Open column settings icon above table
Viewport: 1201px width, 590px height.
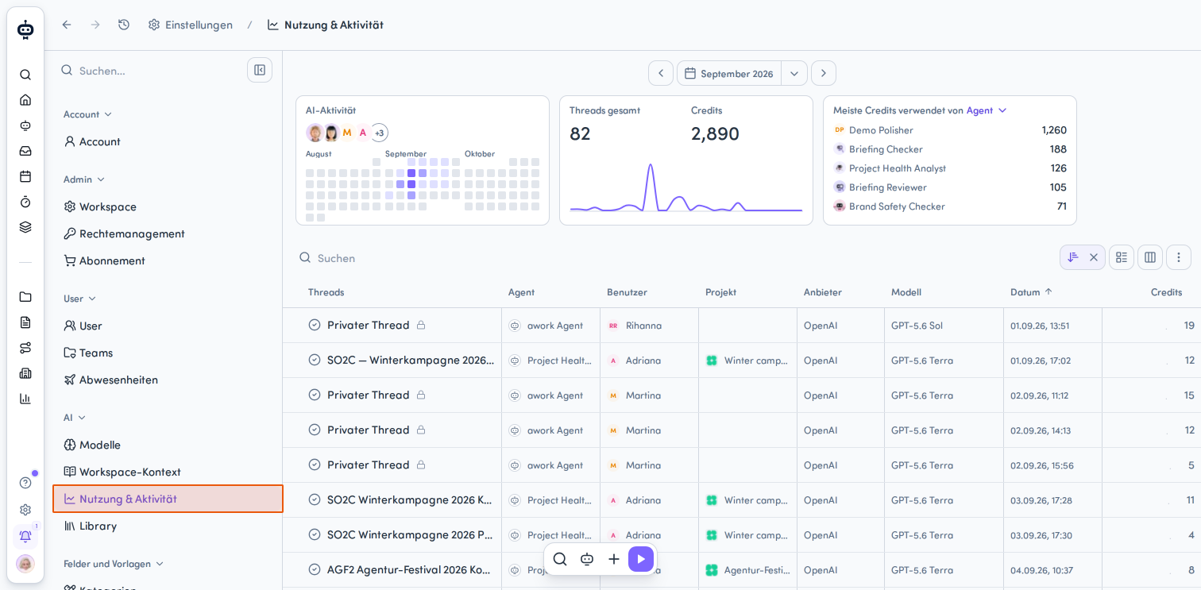(1150, 257)
